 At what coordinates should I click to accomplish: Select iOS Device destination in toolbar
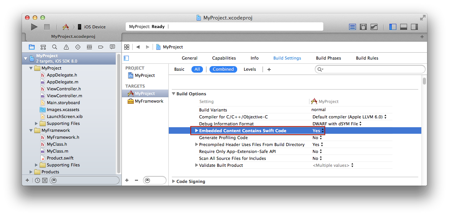click(x=91, y=27)
